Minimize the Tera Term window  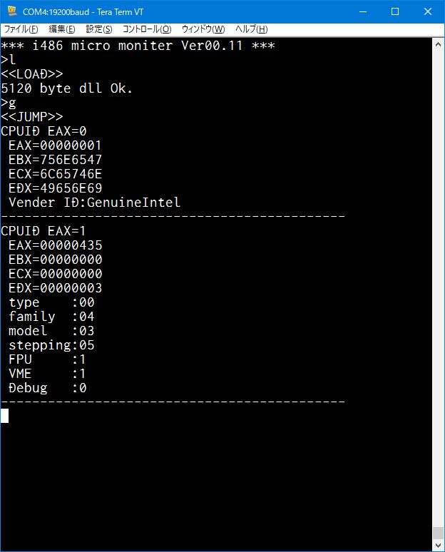point(363,11)
